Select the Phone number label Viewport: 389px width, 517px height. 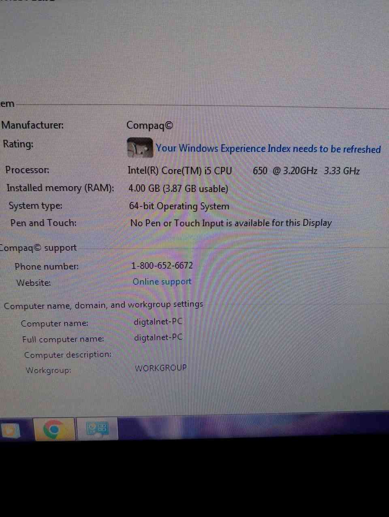point(47,266)
